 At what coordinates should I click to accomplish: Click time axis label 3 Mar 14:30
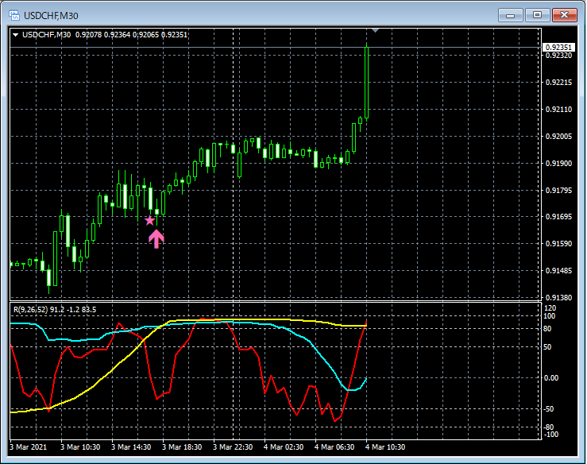click(131, 447)
